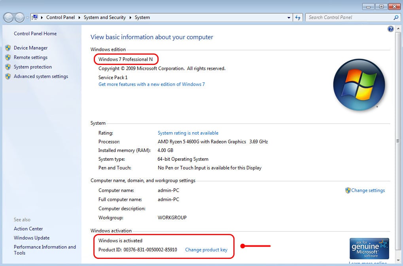Open address bar history dropdown arrow
This screenshot has height=266, width=403.
(x=289, y=17)
